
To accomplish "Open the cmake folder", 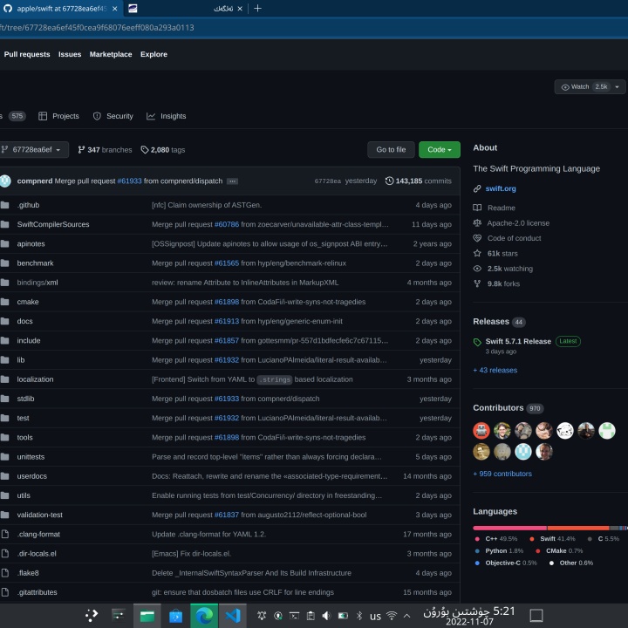I will tap(28, 302).
